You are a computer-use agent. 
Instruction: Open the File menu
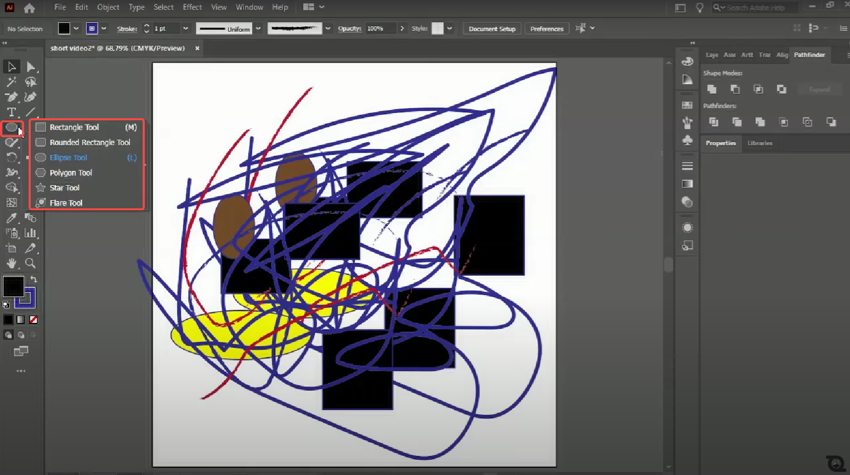[x=60, y=7]
